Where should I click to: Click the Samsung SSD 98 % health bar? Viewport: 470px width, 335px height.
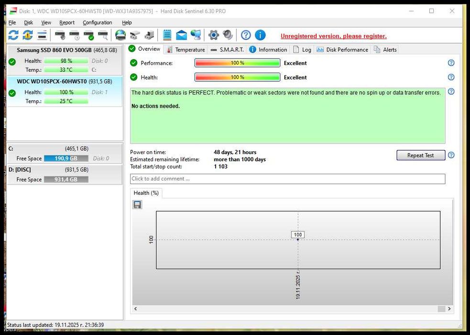[66, 61]
